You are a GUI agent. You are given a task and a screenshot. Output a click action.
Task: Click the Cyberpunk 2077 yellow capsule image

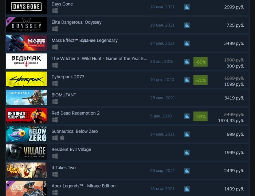click(x=27, y=79)
